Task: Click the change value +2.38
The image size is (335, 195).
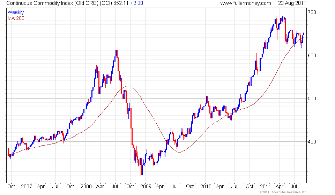Action: click(x=136, y=3)
